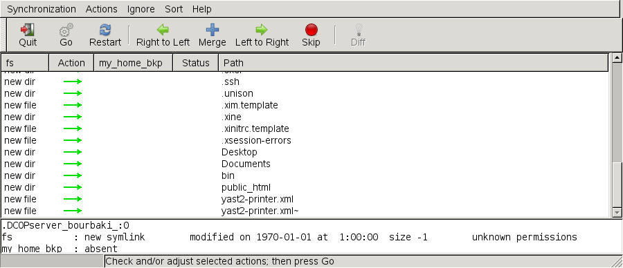Click the file list vertical scrollbar thumb

coord(617,185)
